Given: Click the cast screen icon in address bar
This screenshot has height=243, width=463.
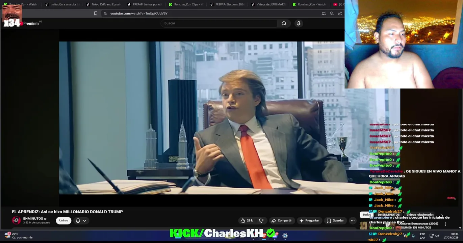Looking at the screenshot, I should 324,13.
